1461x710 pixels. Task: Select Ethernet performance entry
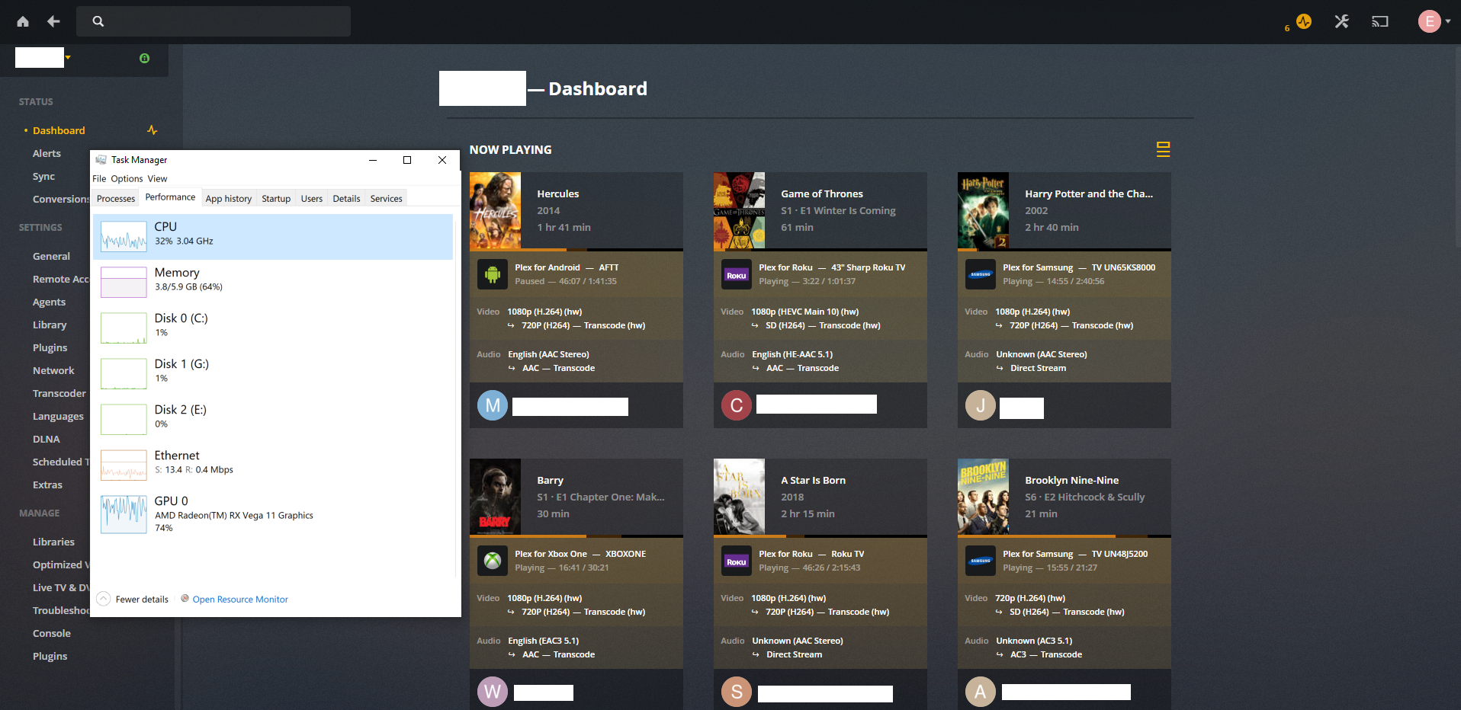pos(273,465)
